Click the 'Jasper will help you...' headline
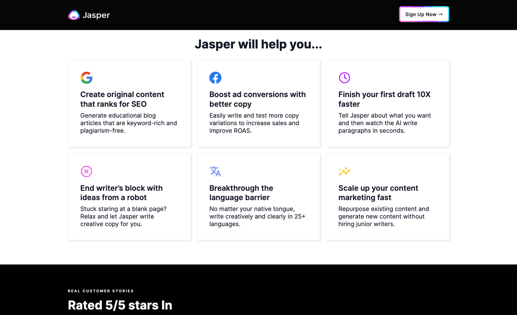The height and width of the screenshot is (315, 517). coord(258,44)
